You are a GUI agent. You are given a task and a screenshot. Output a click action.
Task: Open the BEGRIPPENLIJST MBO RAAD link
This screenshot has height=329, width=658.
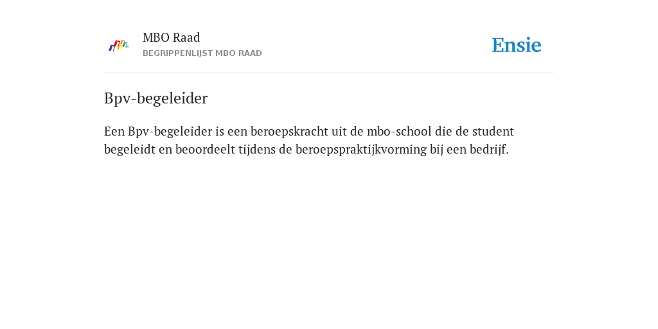(x=202, y=53)
